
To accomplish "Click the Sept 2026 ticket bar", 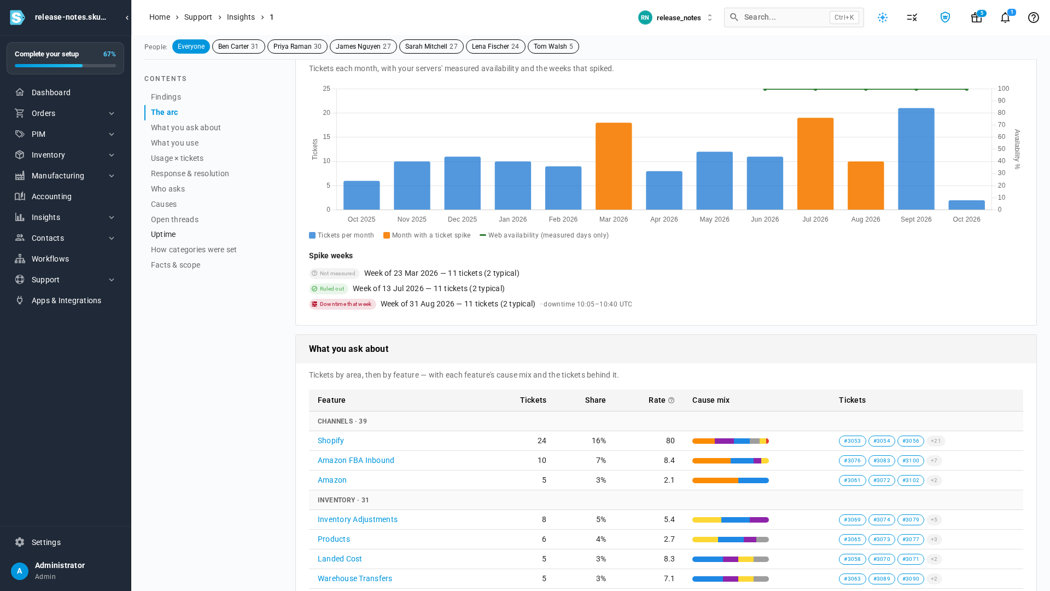I will point(916,159).
